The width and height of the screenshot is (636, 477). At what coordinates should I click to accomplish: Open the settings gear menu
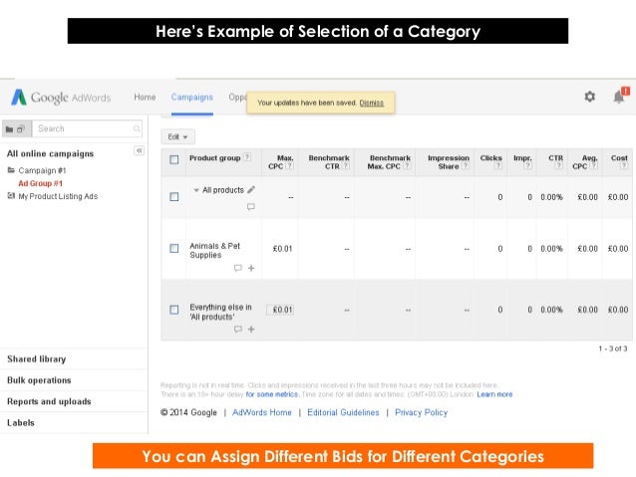590,97
